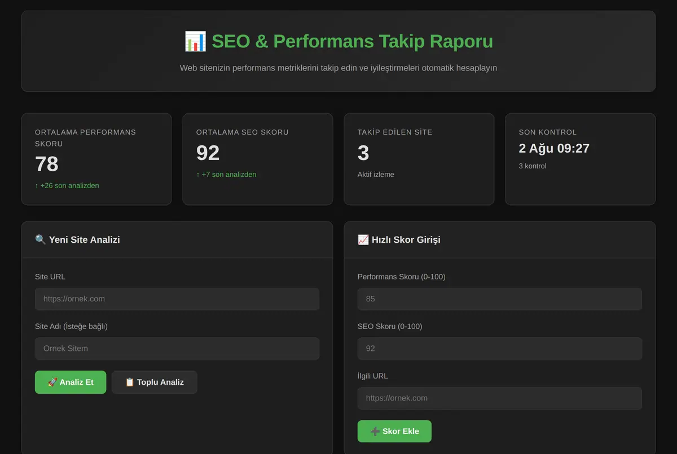Image resolution: width=677 pixels, height=454 pixels.
Task: Click the ORTALAMA SEO SKORU label
Action: click(x=243, y=132)
